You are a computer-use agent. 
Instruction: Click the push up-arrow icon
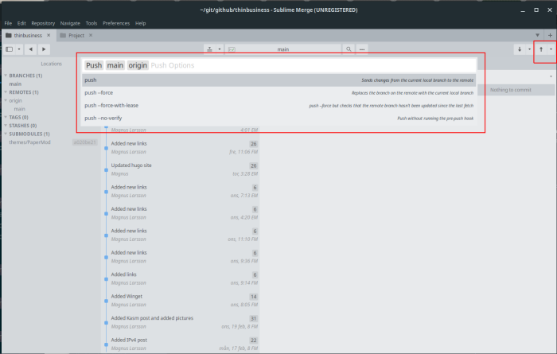(x=541, y=49)
